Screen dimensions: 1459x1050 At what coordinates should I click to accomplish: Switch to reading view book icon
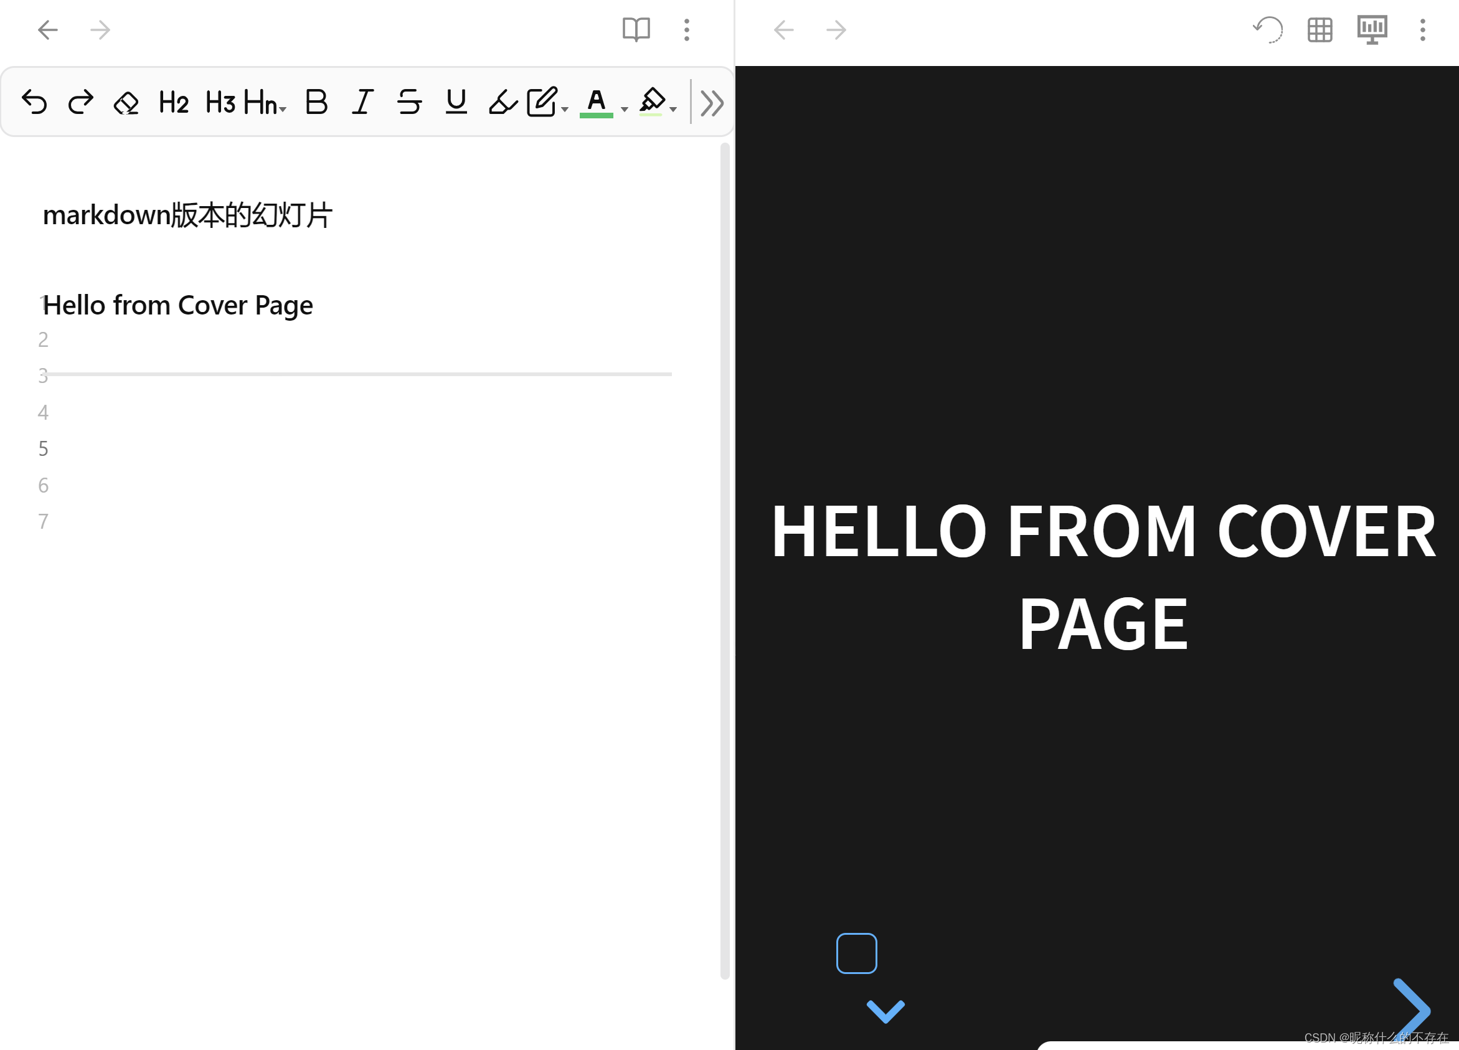click(636, 30)
